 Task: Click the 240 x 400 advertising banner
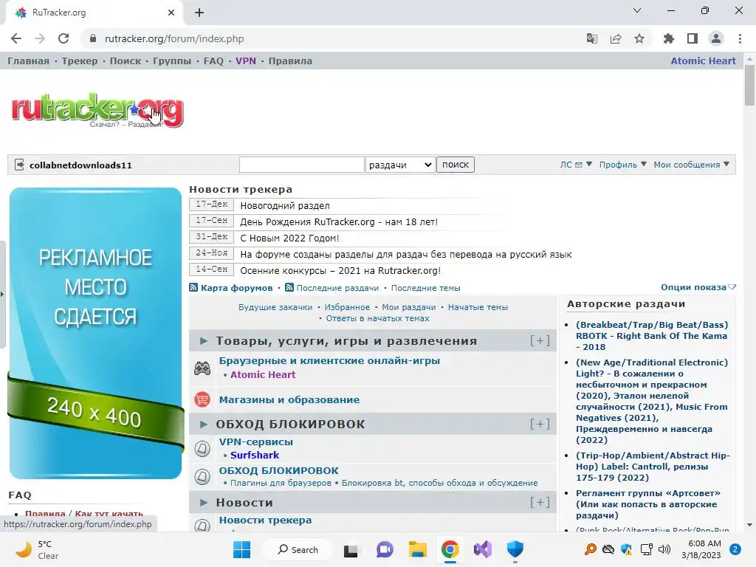(95, 333)
